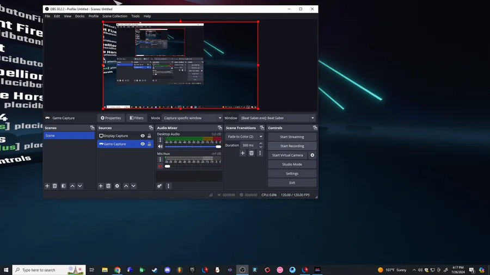490x275 pixels.
Task: Remove the scene transition with trash icon
Action: (251, 153)
